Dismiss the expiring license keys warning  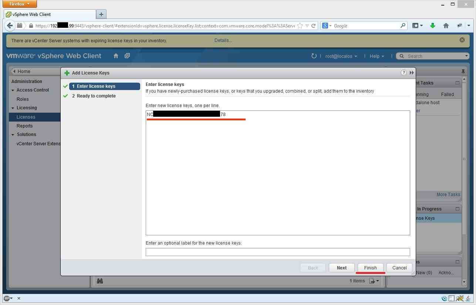click(462, 40)
